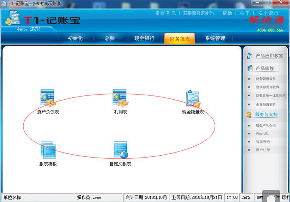Open the 资产负债表 balance sheet icon
290x202 pixels.
[x=48, y=98]
